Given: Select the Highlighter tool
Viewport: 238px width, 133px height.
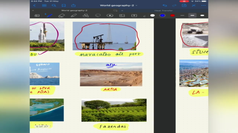Looking at the screenshot, I should (x=74, y=16).
